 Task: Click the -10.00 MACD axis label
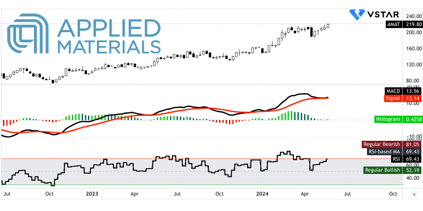(414, 136)
